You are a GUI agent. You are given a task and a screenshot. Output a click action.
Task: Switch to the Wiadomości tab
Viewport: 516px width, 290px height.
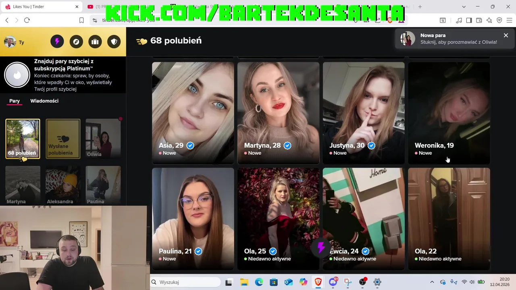coord(44,101)
